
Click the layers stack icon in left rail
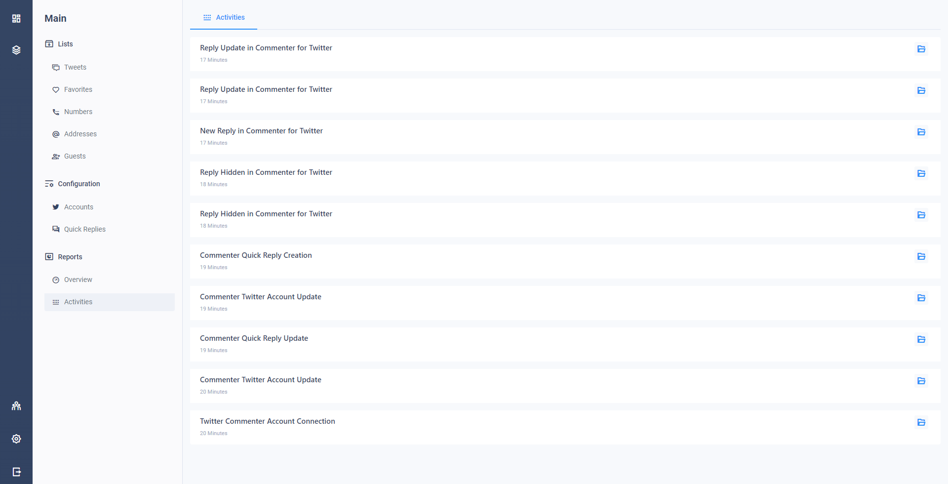click(16, 50)
